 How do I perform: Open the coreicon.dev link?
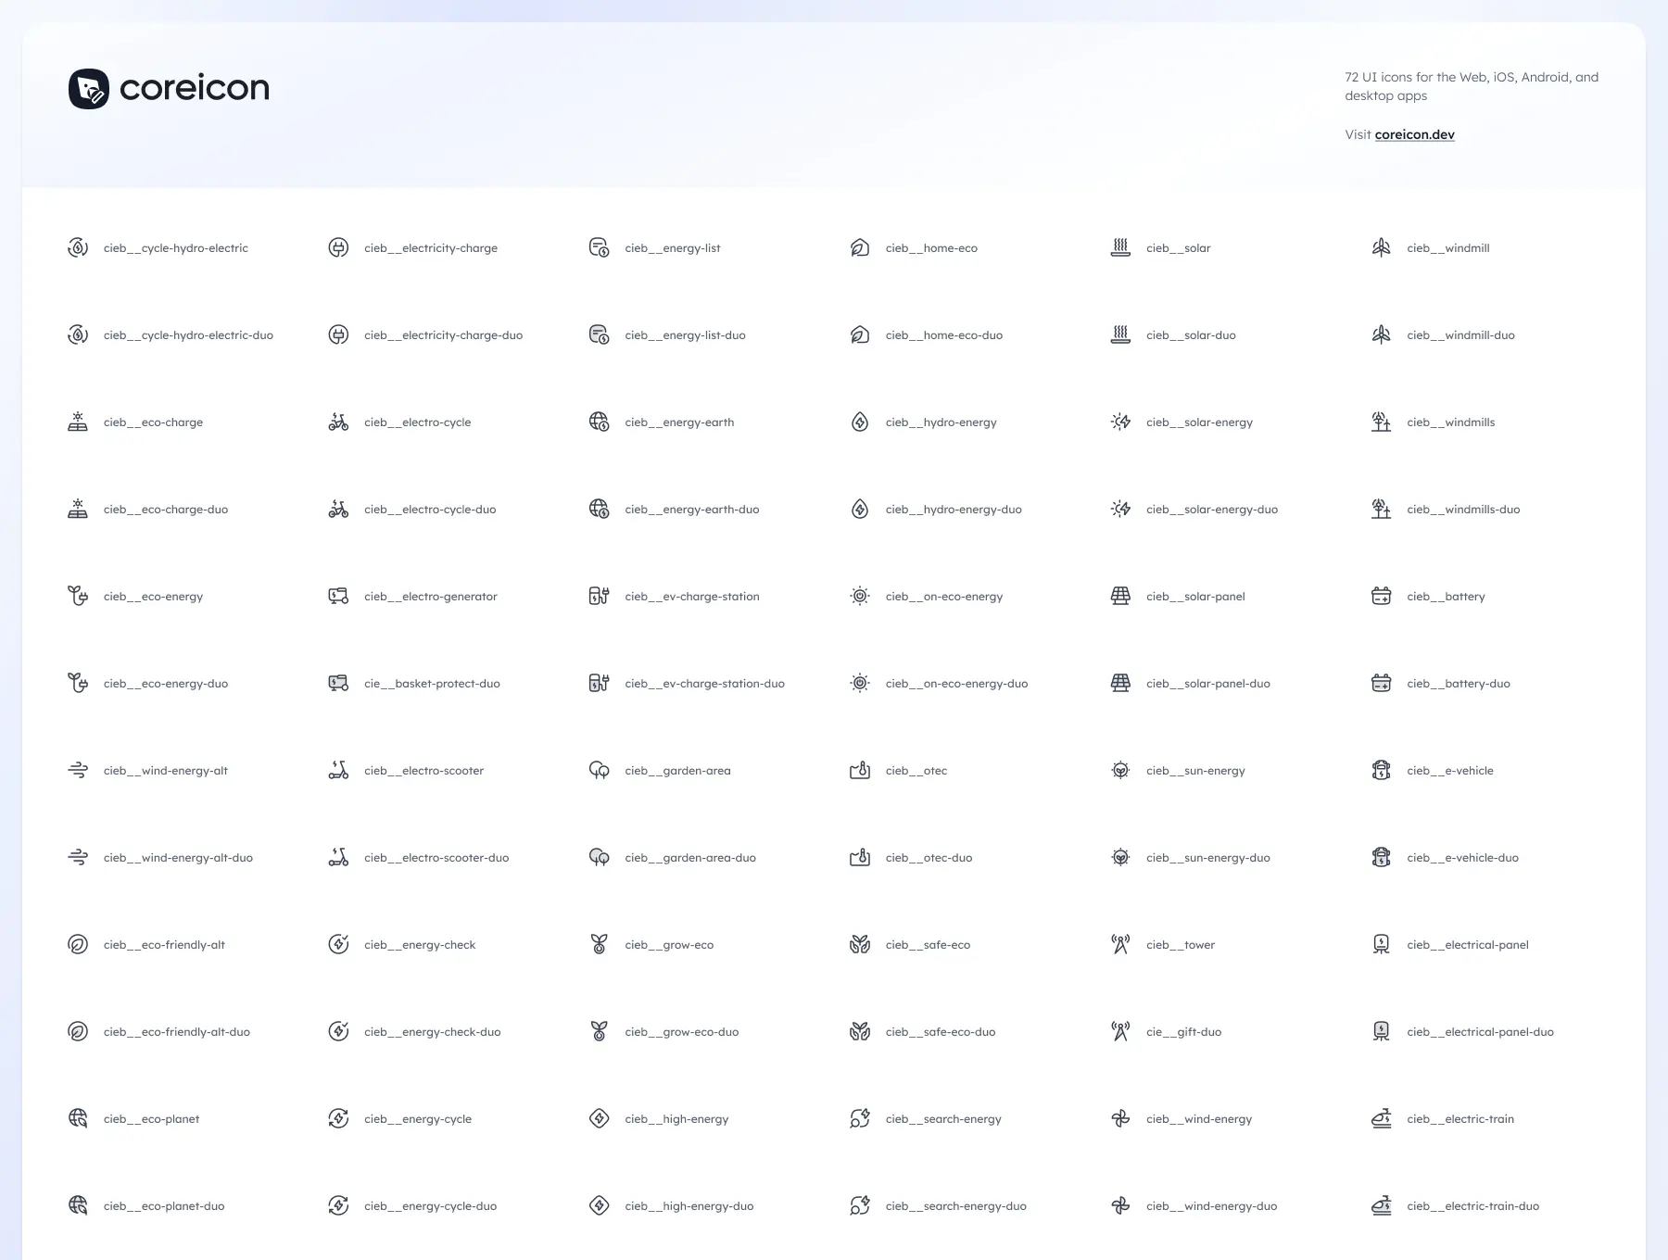[x=1414, y=134]
